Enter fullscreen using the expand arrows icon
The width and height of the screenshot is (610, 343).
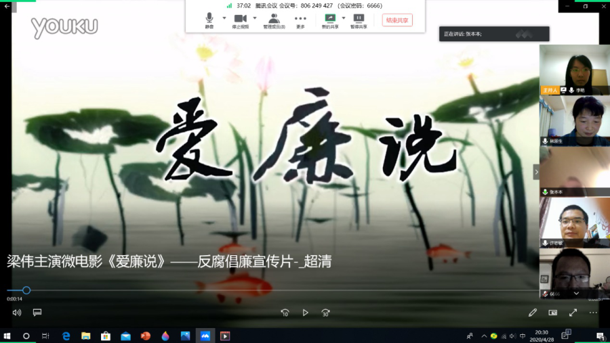(x=573, y=313)
